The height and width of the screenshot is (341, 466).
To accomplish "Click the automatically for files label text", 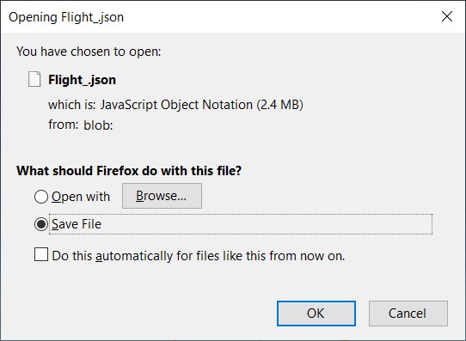I will [x=199, y=256].
